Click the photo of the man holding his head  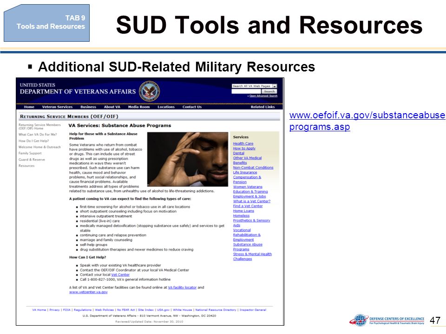pos(188,159)
